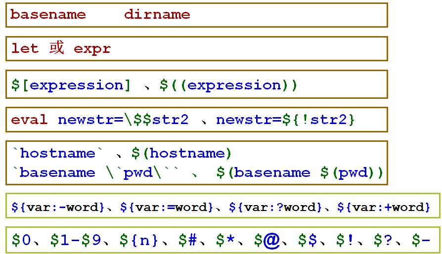Select the text "${var:+word}"
This screenshot has height=254, width=442.
[x=384, y=207]
